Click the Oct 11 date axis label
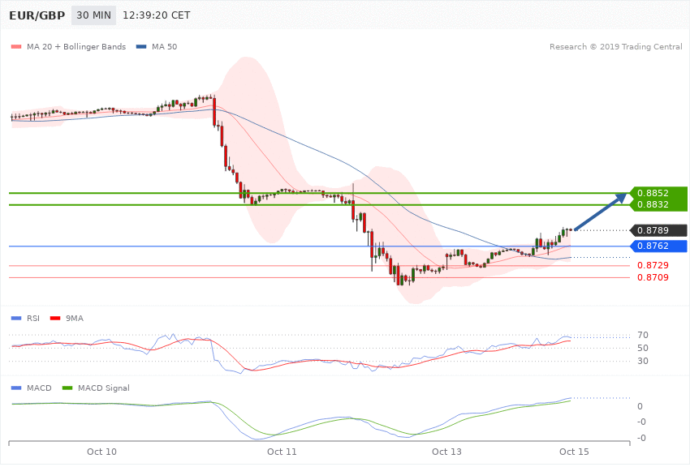Screen dimensions: 690x467 click(x=282, y=452)
